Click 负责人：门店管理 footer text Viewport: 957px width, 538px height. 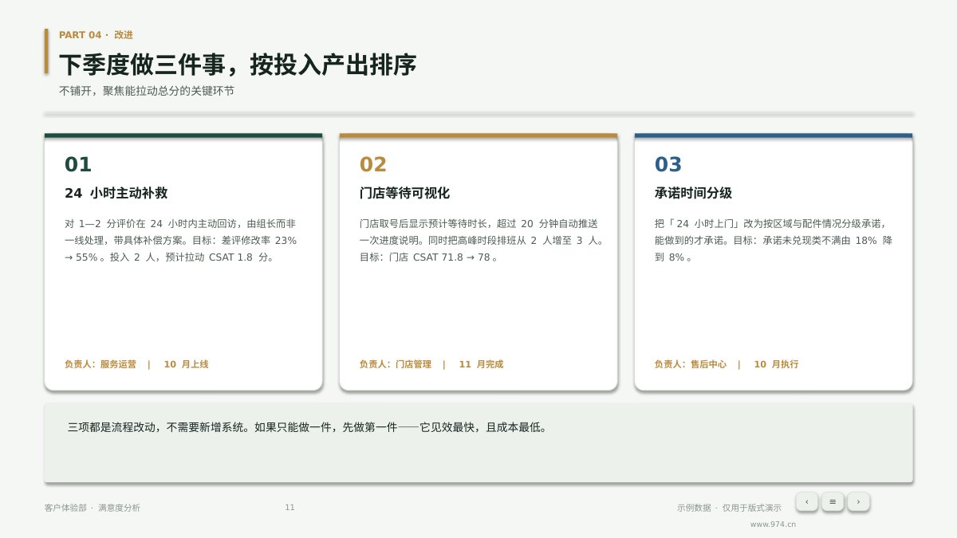pyautogui.click(x=396, y=364)
